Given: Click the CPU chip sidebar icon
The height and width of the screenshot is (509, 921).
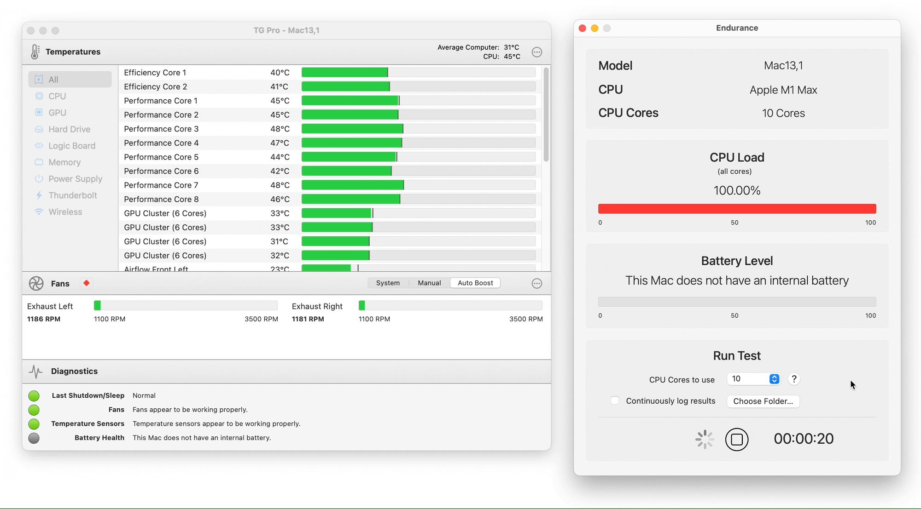Looking at the screenshot, I should (39, 96).
